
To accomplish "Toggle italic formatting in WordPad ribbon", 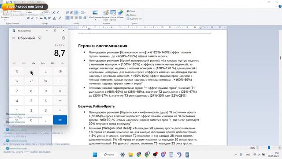I will (32, 18).
